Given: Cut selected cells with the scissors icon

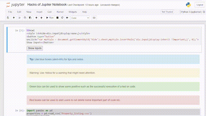Looking at the screenshot, I should tap(20, 18).
